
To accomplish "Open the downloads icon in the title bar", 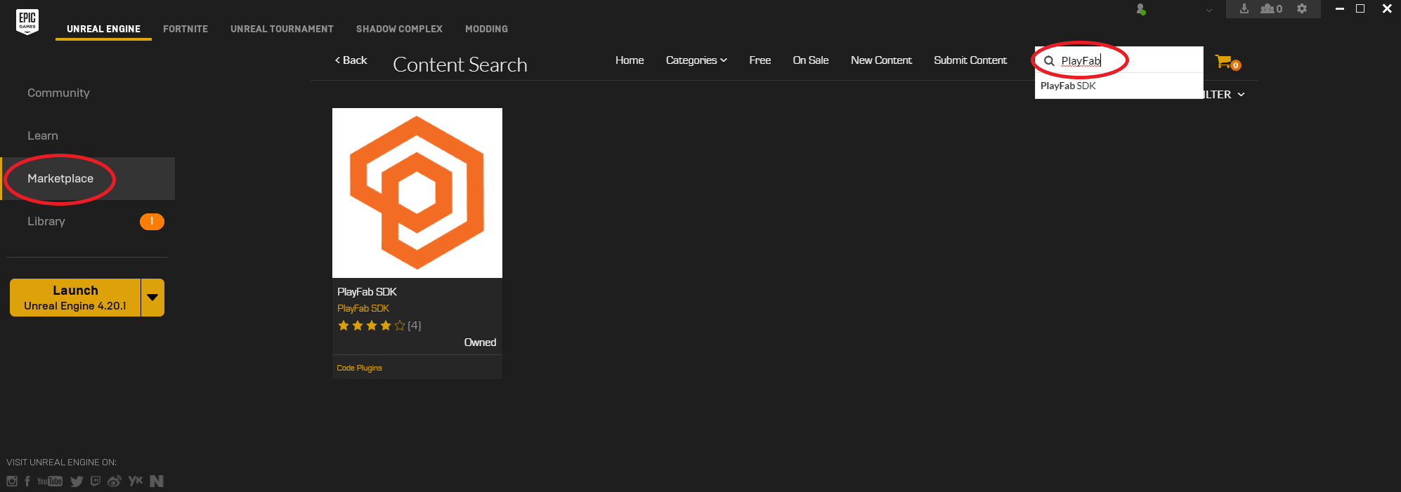I will [x=1244, y=8].
